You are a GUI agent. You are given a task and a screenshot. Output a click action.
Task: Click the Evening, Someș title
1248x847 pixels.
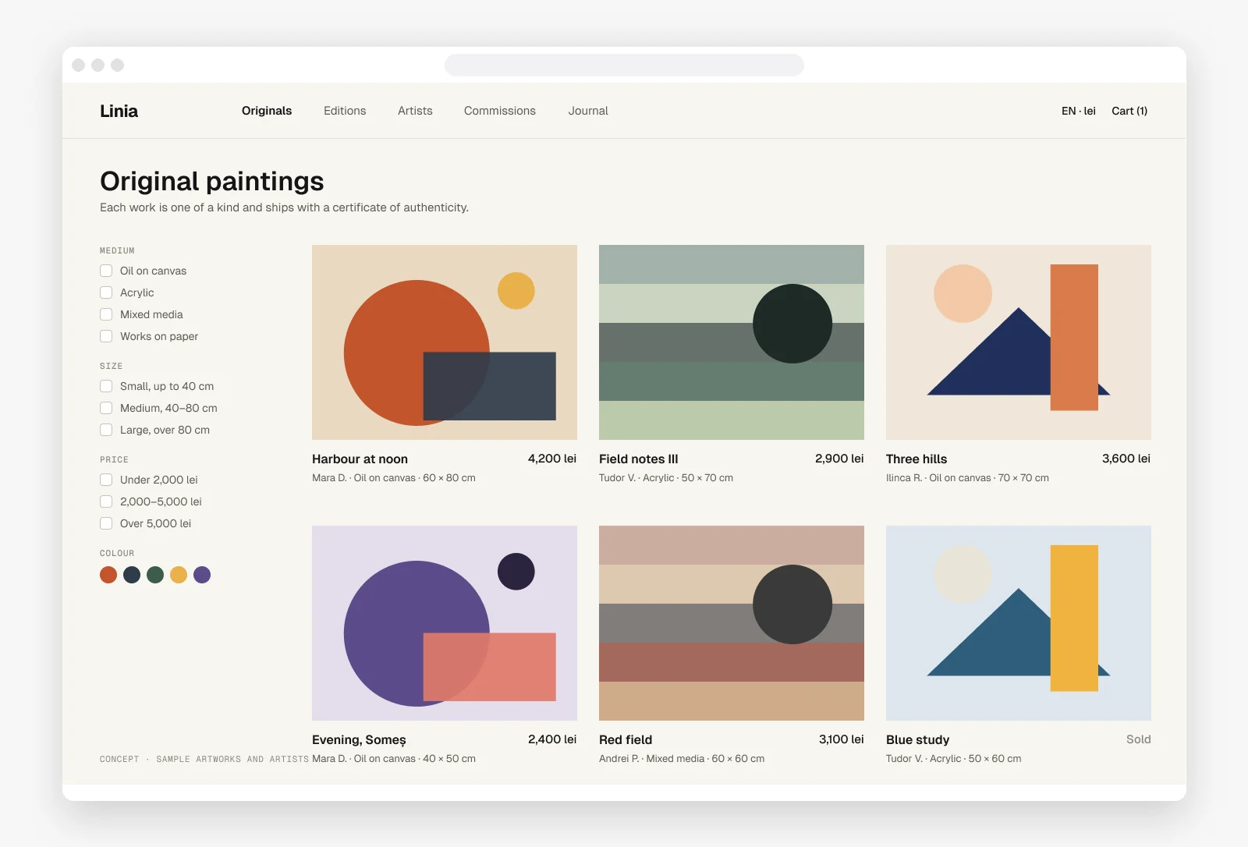click(x=359, y=739)
